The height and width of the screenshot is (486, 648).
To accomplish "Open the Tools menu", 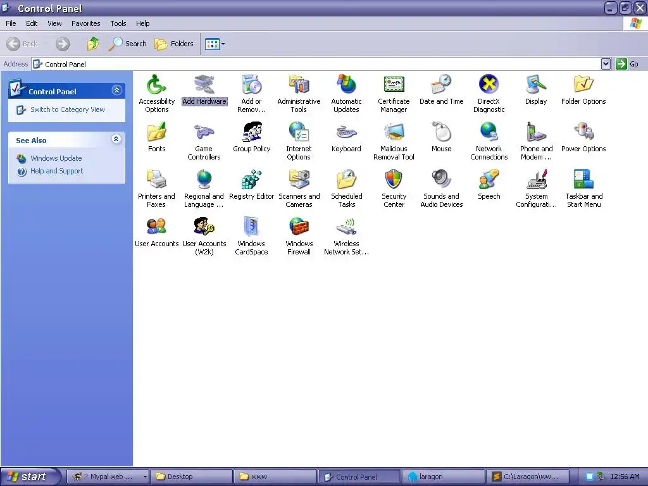I will [118, 23].
